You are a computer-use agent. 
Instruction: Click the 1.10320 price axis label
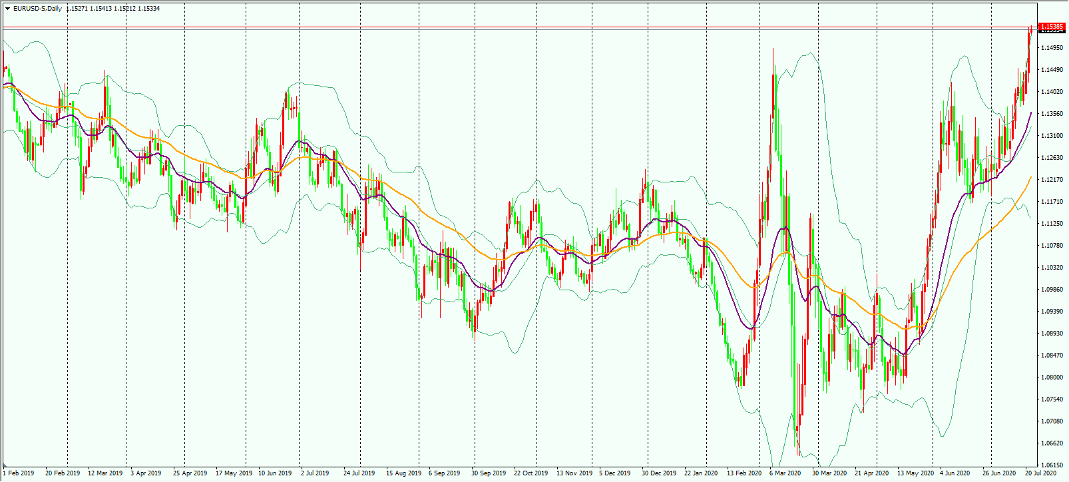coord(1052,268)
